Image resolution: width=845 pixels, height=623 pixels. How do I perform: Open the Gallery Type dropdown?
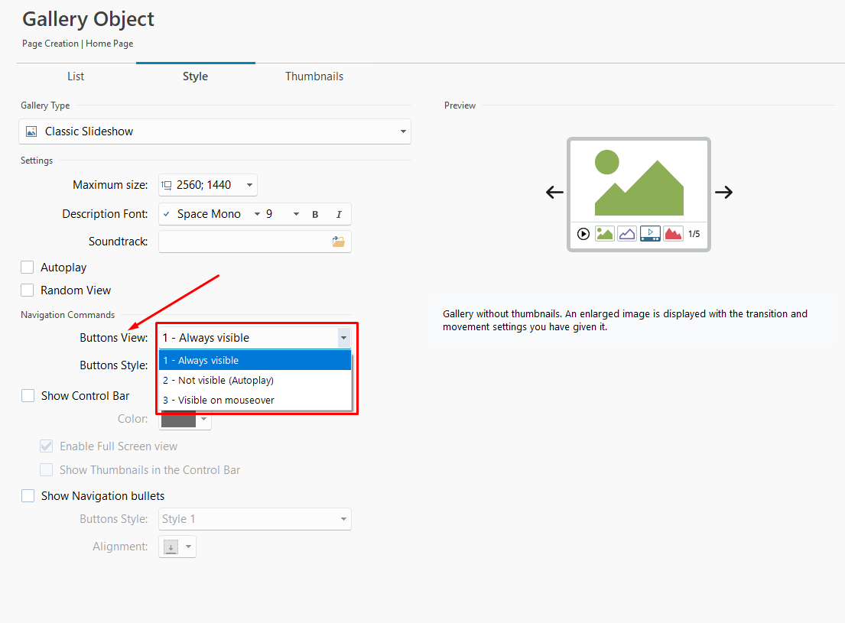coord(215,131)
